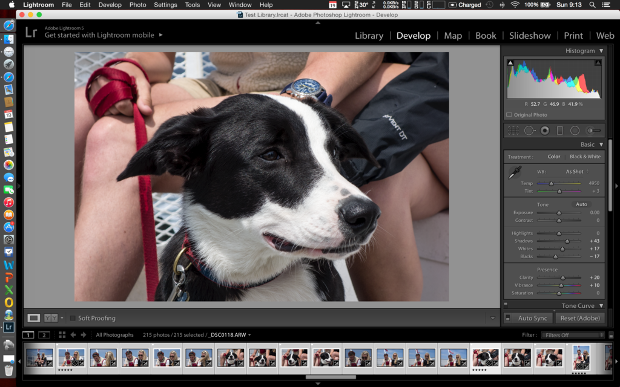Screen dimensions: 620x387
Task: Select the Crop Overlay tool
Action: click(x=513, y=131)
